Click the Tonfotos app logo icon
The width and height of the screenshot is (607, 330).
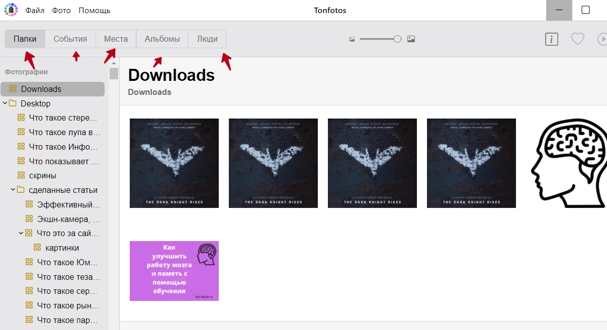pyautogui.click(x=11, y=10)
